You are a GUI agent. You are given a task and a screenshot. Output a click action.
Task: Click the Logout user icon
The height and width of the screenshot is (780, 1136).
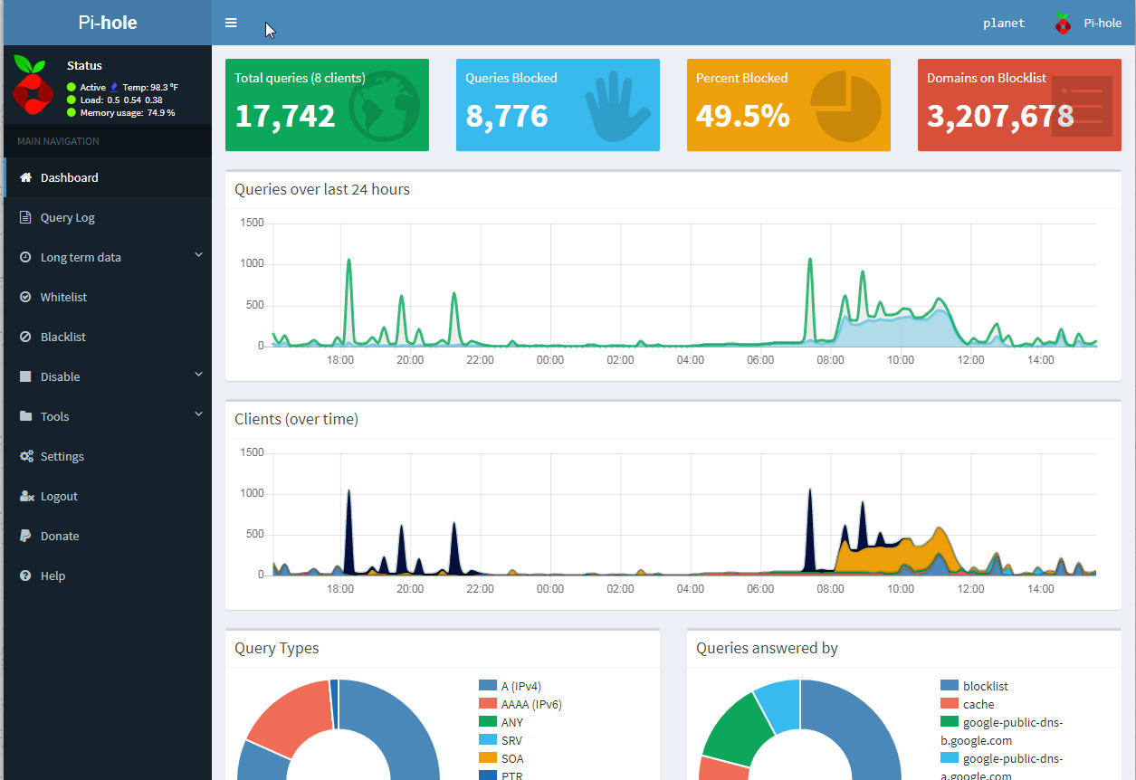[x=26, y=496]
